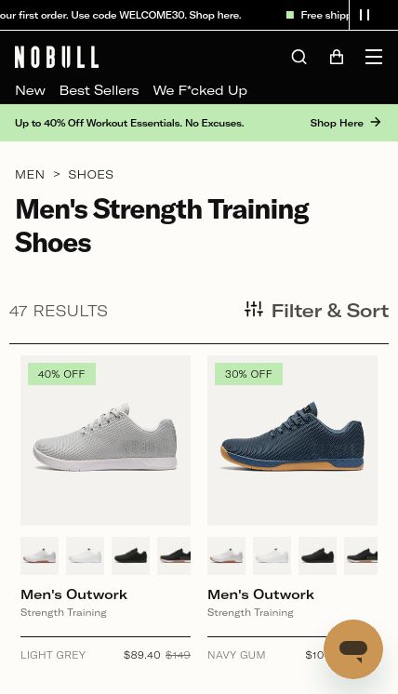
Task: Click the NOBULL logo
Action: coord(57,57)
